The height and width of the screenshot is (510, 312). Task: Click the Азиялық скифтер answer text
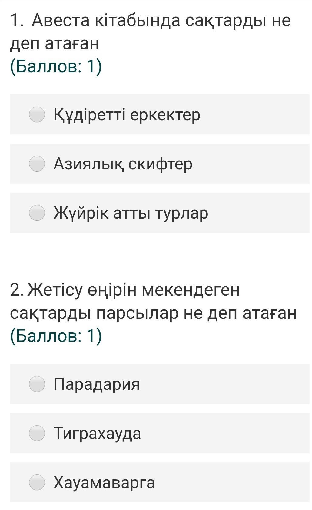[x=123, y=164]
